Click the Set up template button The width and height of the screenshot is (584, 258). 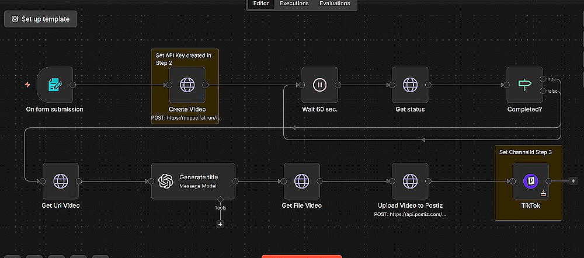pos(41,19)
